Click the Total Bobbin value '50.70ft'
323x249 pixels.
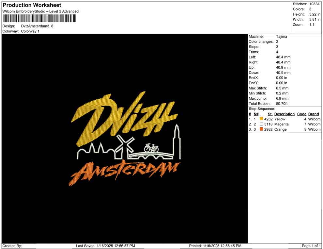(x=282, y=104)
